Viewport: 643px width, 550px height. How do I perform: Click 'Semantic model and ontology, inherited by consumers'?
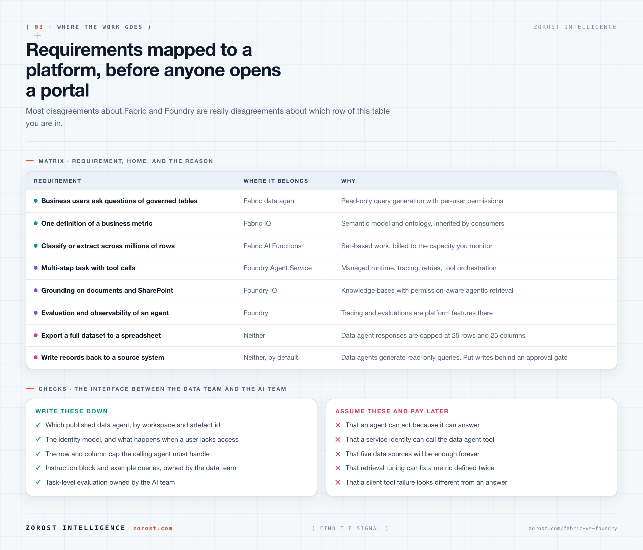point(423,224)
